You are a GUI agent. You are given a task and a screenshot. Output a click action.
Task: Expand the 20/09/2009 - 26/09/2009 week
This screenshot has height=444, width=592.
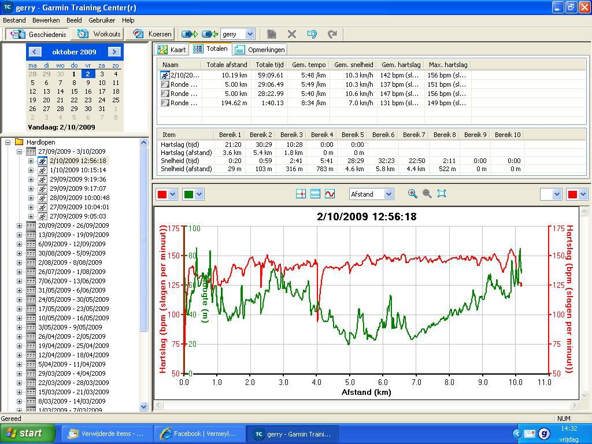pyautogui.click(x=19, y=225)
